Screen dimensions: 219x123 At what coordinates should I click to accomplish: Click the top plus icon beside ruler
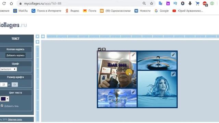tap(43, 37)
